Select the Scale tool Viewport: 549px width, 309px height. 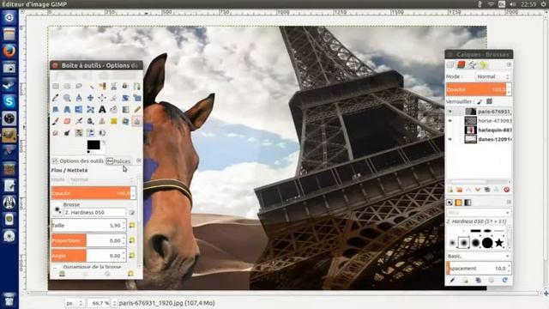(x=137, y=98)
